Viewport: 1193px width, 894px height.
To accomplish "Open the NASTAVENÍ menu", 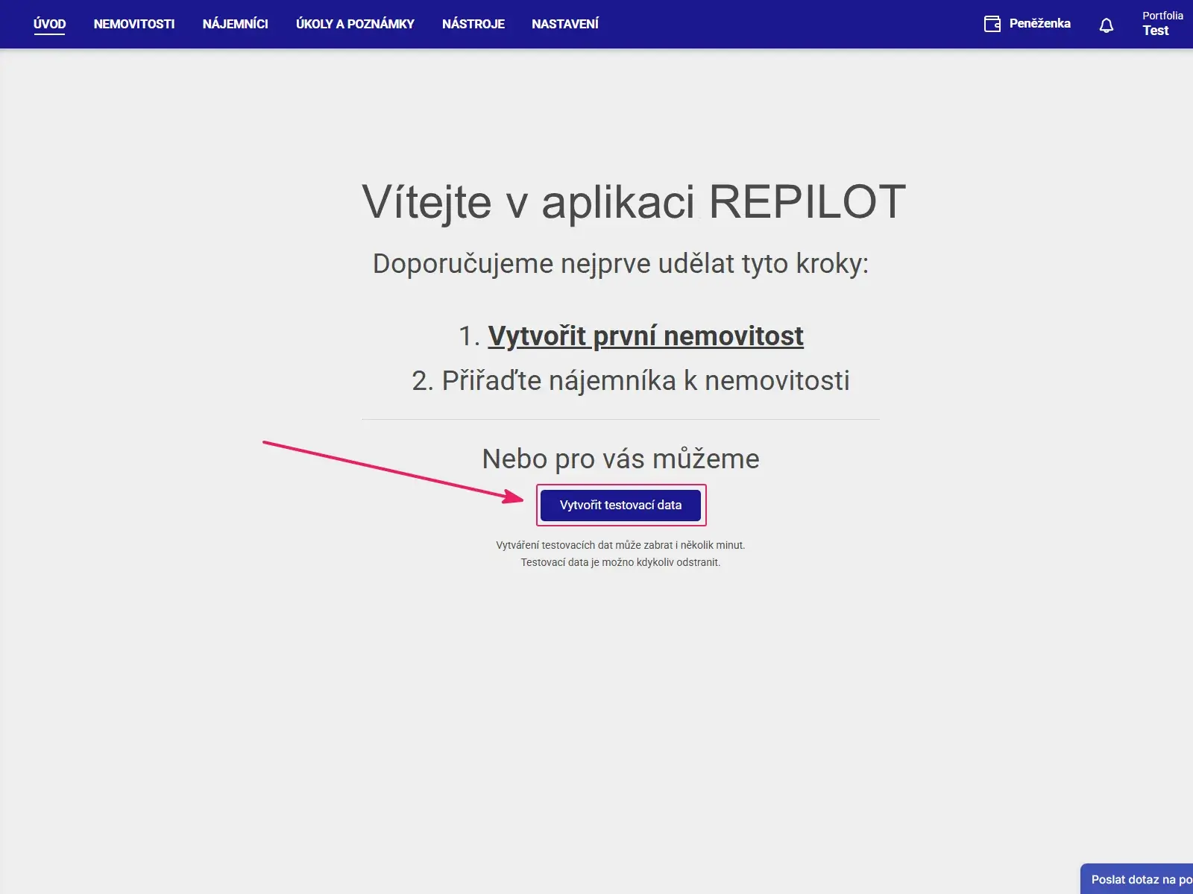I will click(x=565, y=24).
